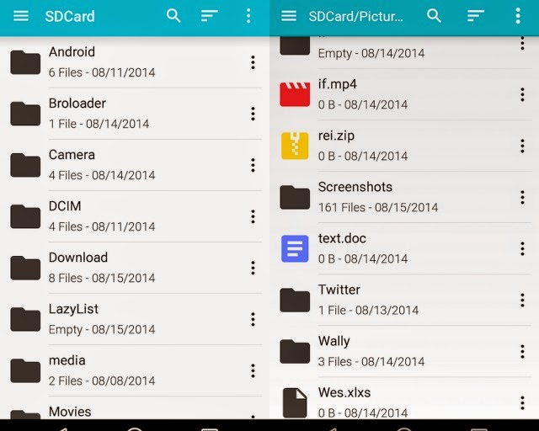
Task: Open the media folder icon
Action: coord(25,371)
